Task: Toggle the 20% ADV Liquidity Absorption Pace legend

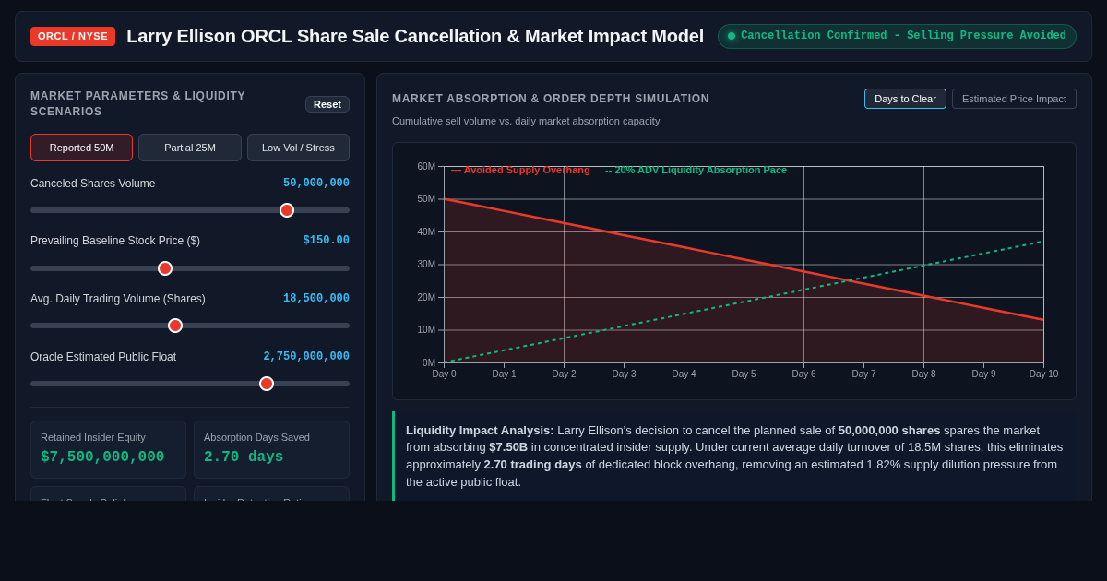Action: point(696,170)
